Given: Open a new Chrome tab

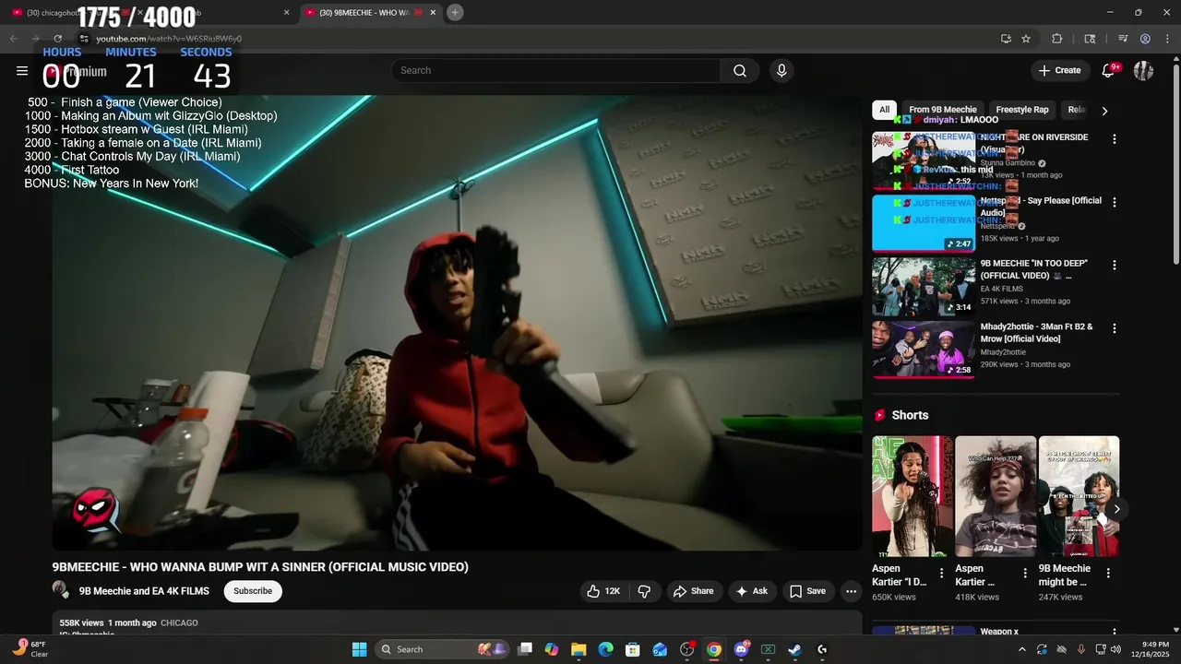Looking at the screenshot, I should [455, 12].
